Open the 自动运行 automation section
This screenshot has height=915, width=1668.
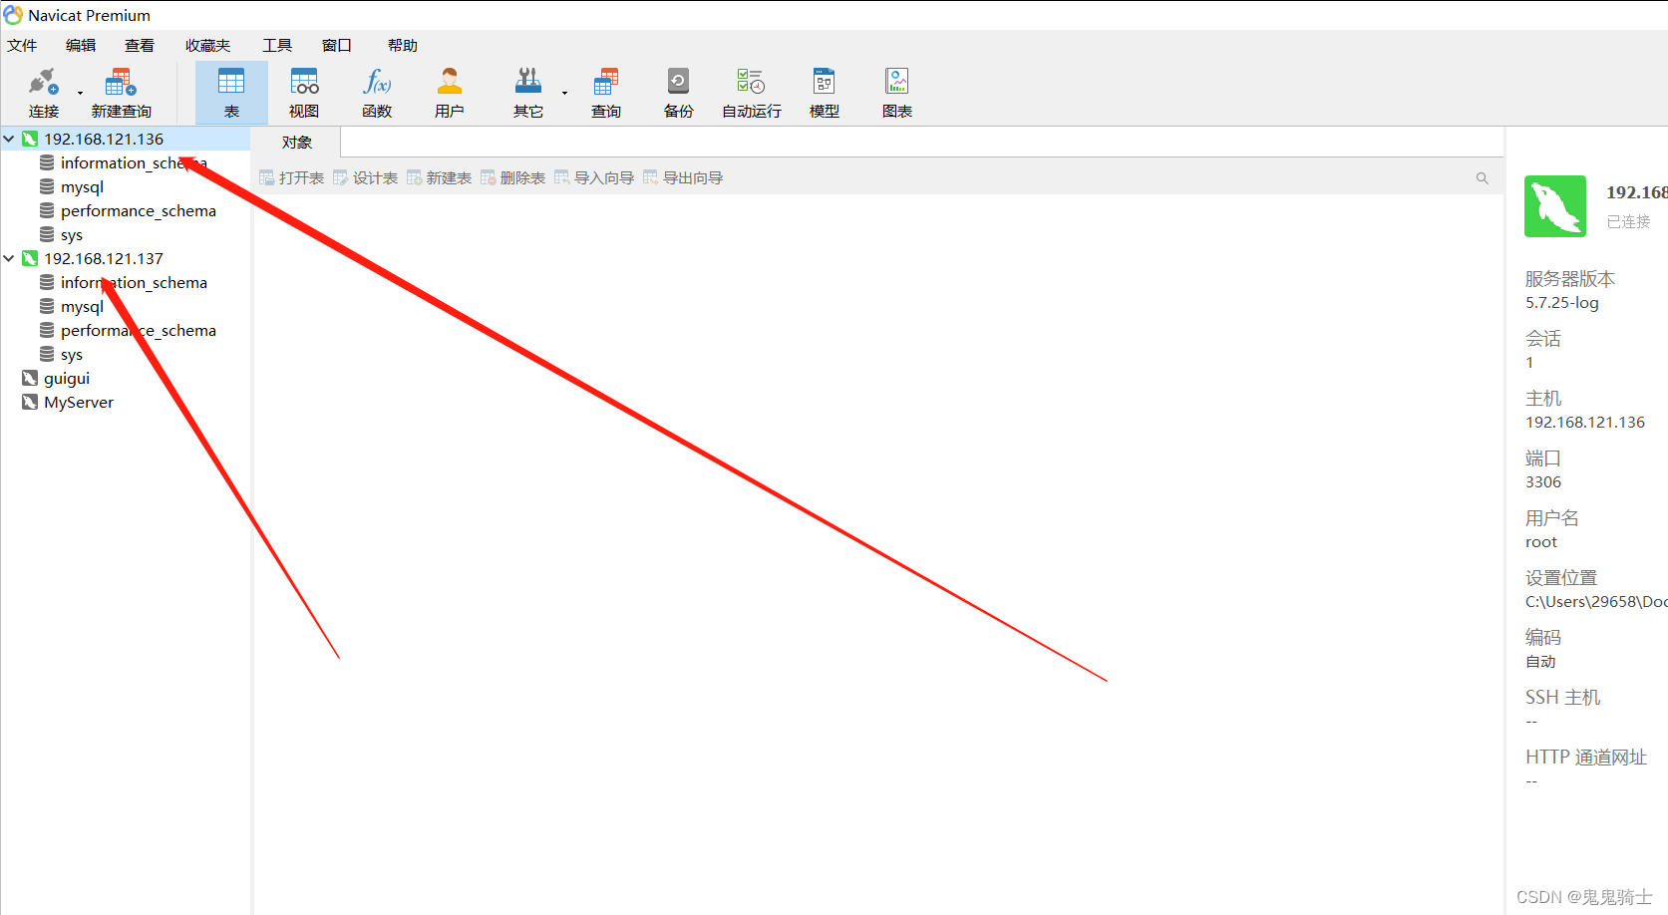(752, 93)
